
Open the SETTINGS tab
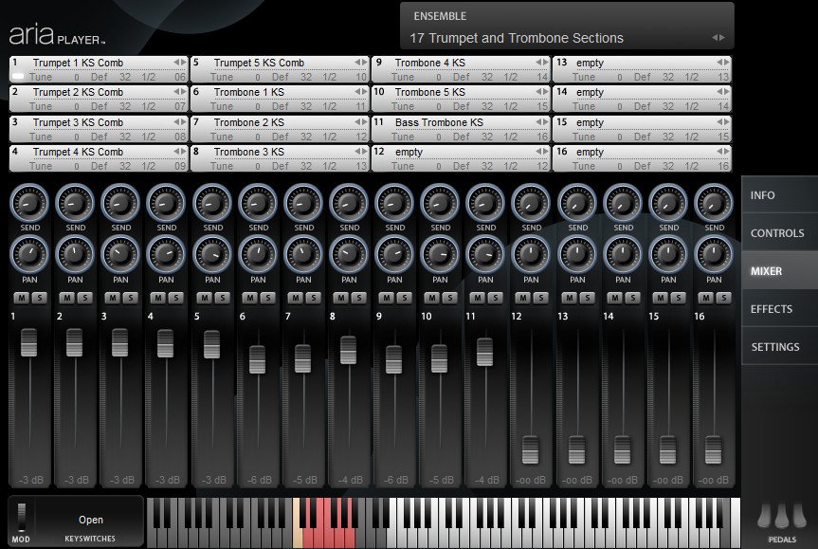[779, 346]
